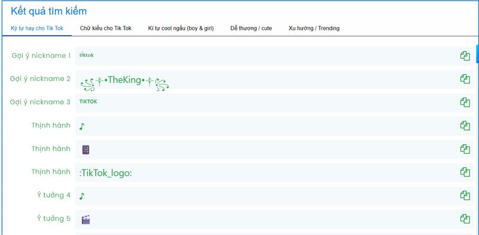The width and height of the screenshot is (479, 235).
Task: Click the bold TIKTOK nickname text
Action: coord(88,101)
